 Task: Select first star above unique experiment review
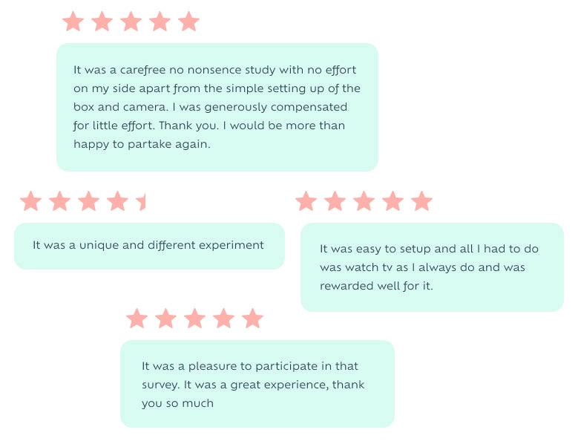[x=30, y=201]
